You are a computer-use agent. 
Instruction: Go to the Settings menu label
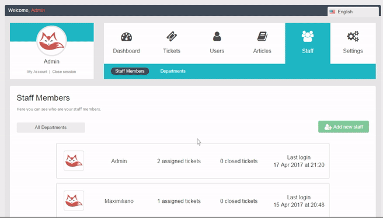point(353,51)
